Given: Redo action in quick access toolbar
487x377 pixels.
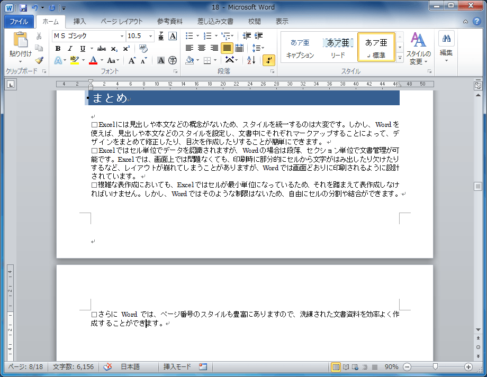Looking at the screenshot, I should pos(52,8).
